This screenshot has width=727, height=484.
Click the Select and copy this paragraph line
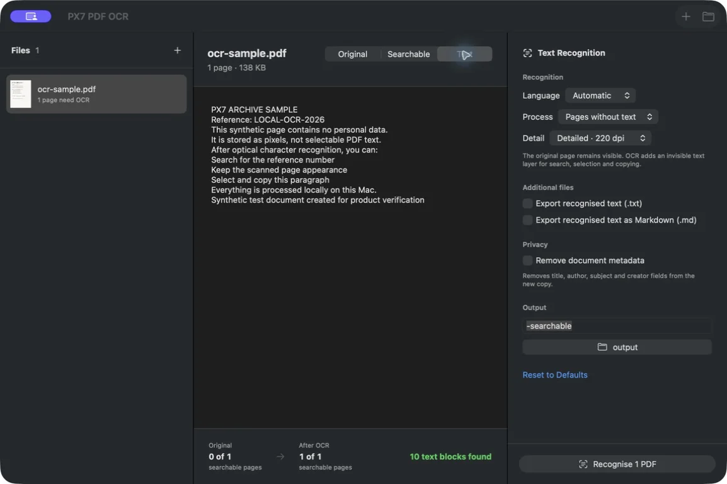coord(270,180)
